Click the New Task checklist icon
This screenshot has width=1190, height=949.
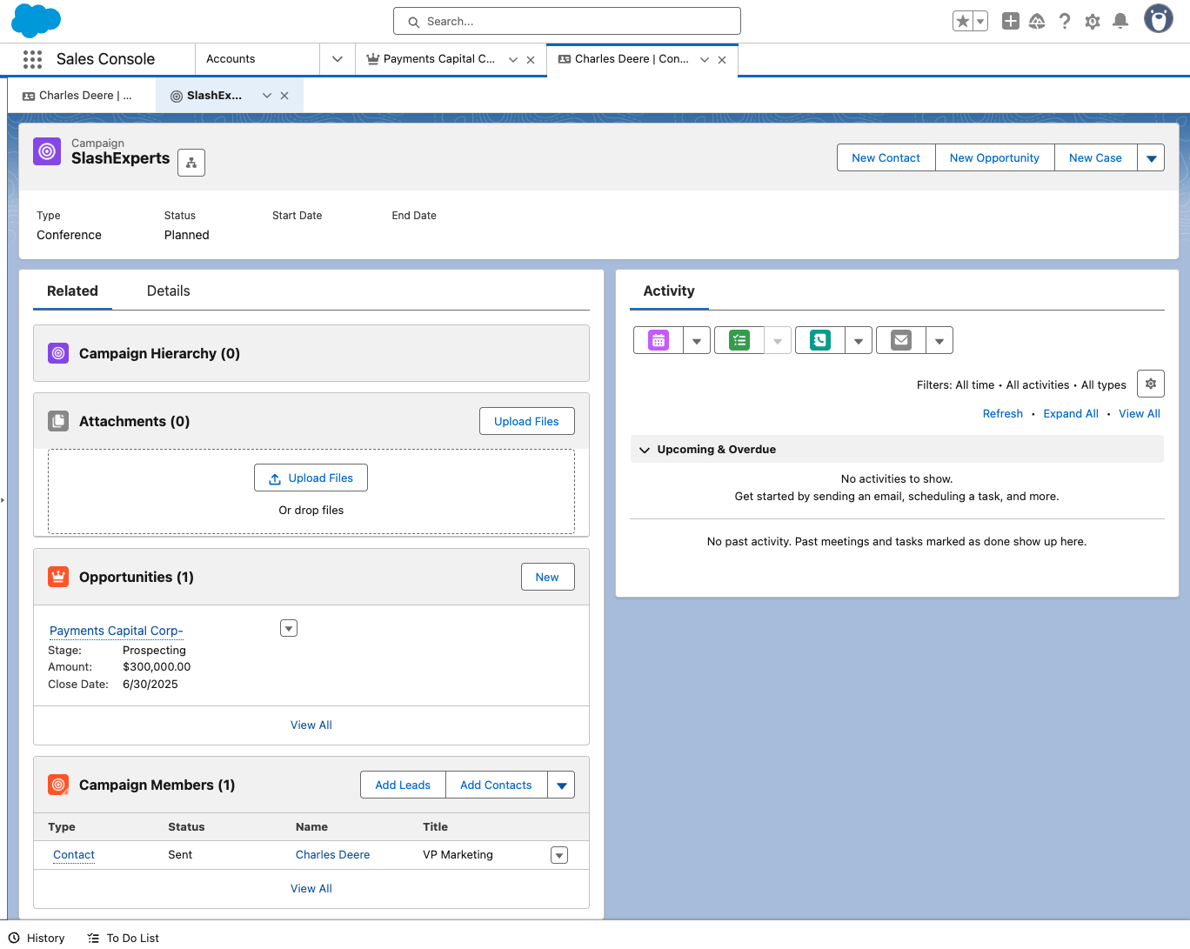coord(739,341)
